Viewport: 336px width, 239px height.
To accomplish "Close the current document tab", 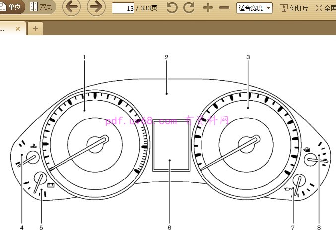I will [18, 29].
